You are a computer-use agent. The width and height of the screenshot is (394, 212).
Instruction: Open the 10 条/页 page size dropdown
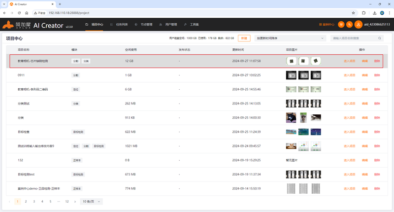click(91, 202)
